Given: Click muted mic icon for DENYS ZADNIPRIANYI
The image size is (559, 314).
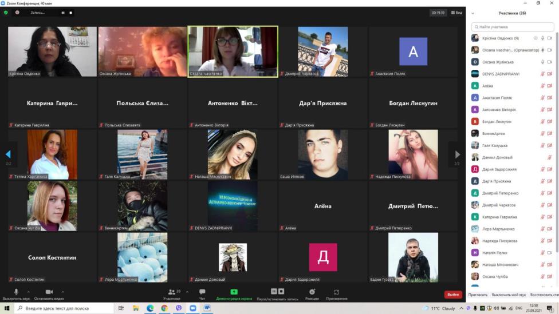Looking at the screenshot, I should pos(542,74).
